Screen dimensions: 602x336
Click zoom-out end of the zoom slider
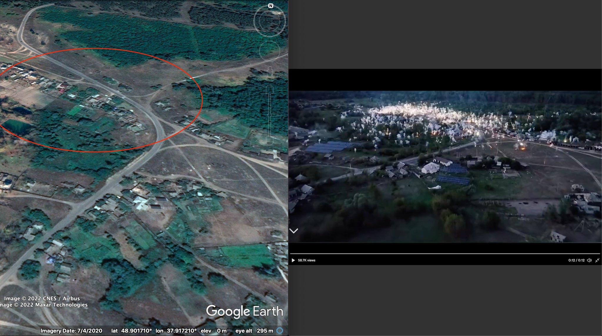270,141
